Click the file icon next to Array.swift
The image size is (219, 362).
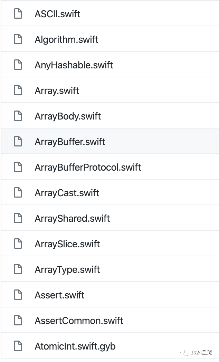(x=18, y=90)
